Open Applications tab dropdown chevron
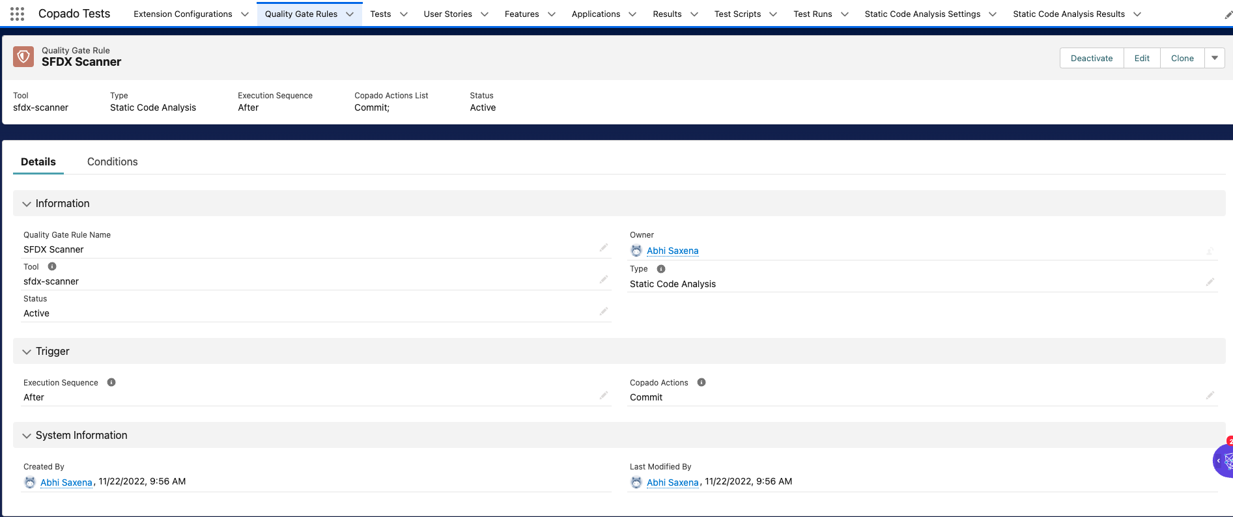The height and width of the screenshot is (517, 1233). 632,14
